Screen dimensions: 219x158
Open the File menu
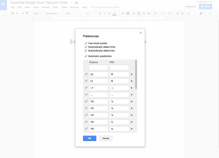click(13, 7)
